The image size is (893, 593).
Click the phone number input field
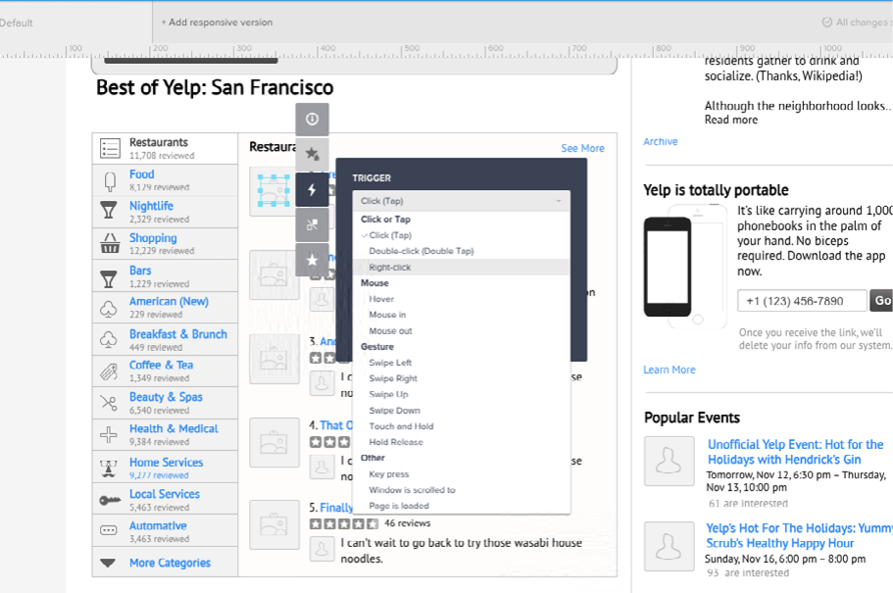802,301
